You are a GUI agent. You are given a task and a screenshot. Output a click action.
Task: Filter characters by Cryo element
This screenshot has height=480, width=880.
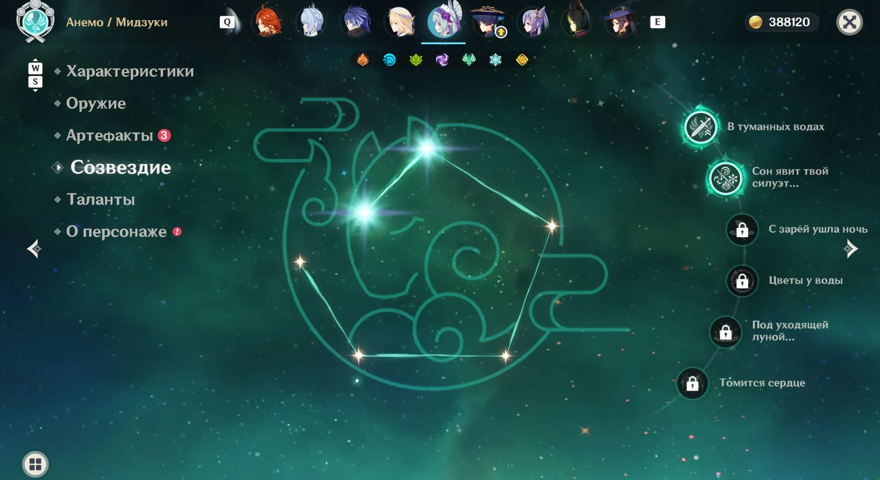coord(496,60)
